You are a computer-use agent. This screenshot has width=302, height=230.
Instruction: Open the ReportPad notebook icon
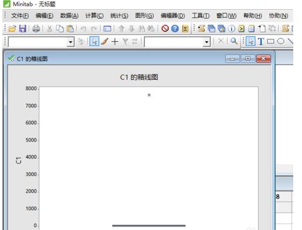[x=251, y=29]
